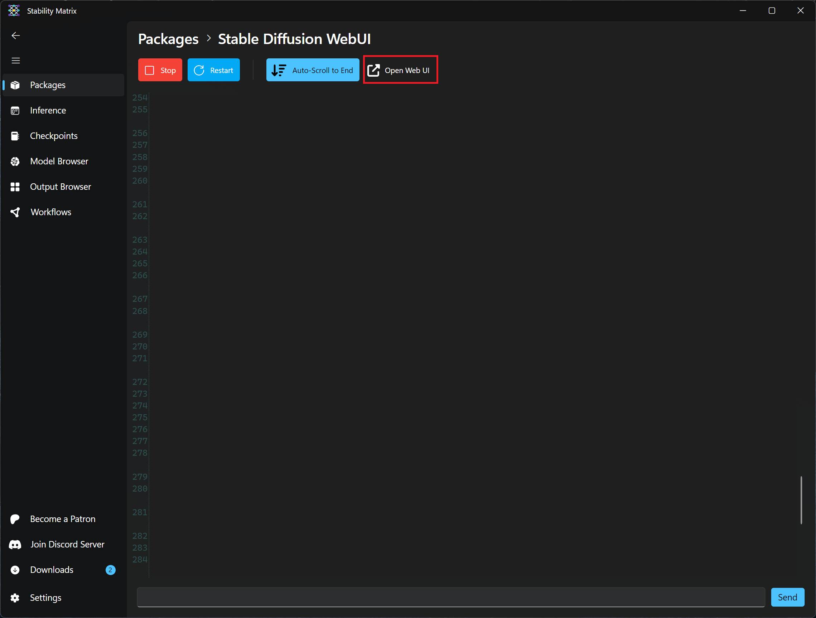816x618 pixels.
Task: Open the Settings page
Action: [46, 597]
